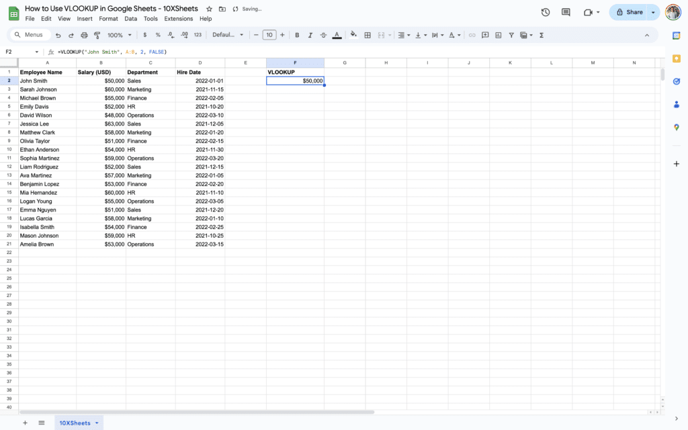Select the Paint format tool
Image resolution: width=688 pixels, height=430 pixels.
pyautogui.click(x=97, y=35)
